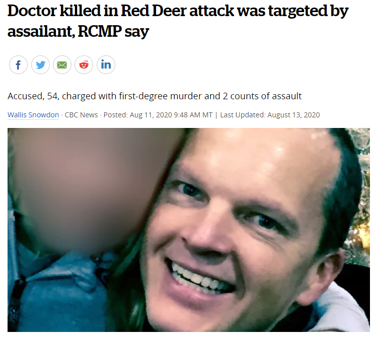Viewport: 375px width, 337px height.
Task: Click the word 'RCMP' in the headline
Action: [100, 31]
